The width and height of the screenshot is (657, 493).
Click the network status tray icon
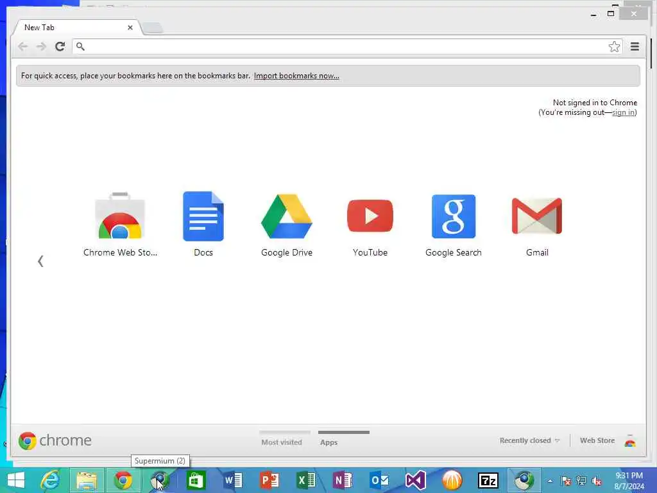(x=581, y=481)
